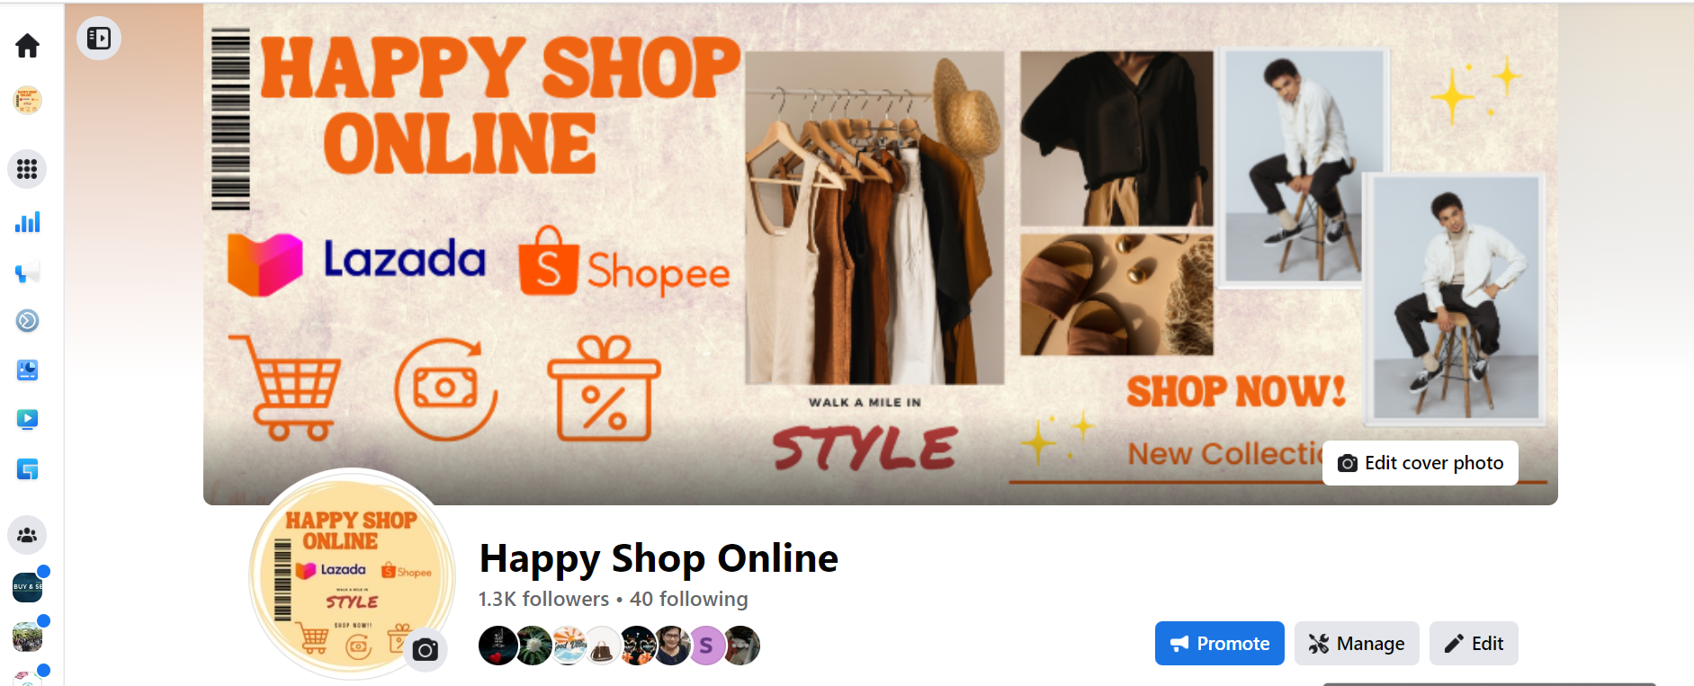Open the megaphone Ad Center icon
The width and height of the screenshot is (1694, 686).
point(27,272)
